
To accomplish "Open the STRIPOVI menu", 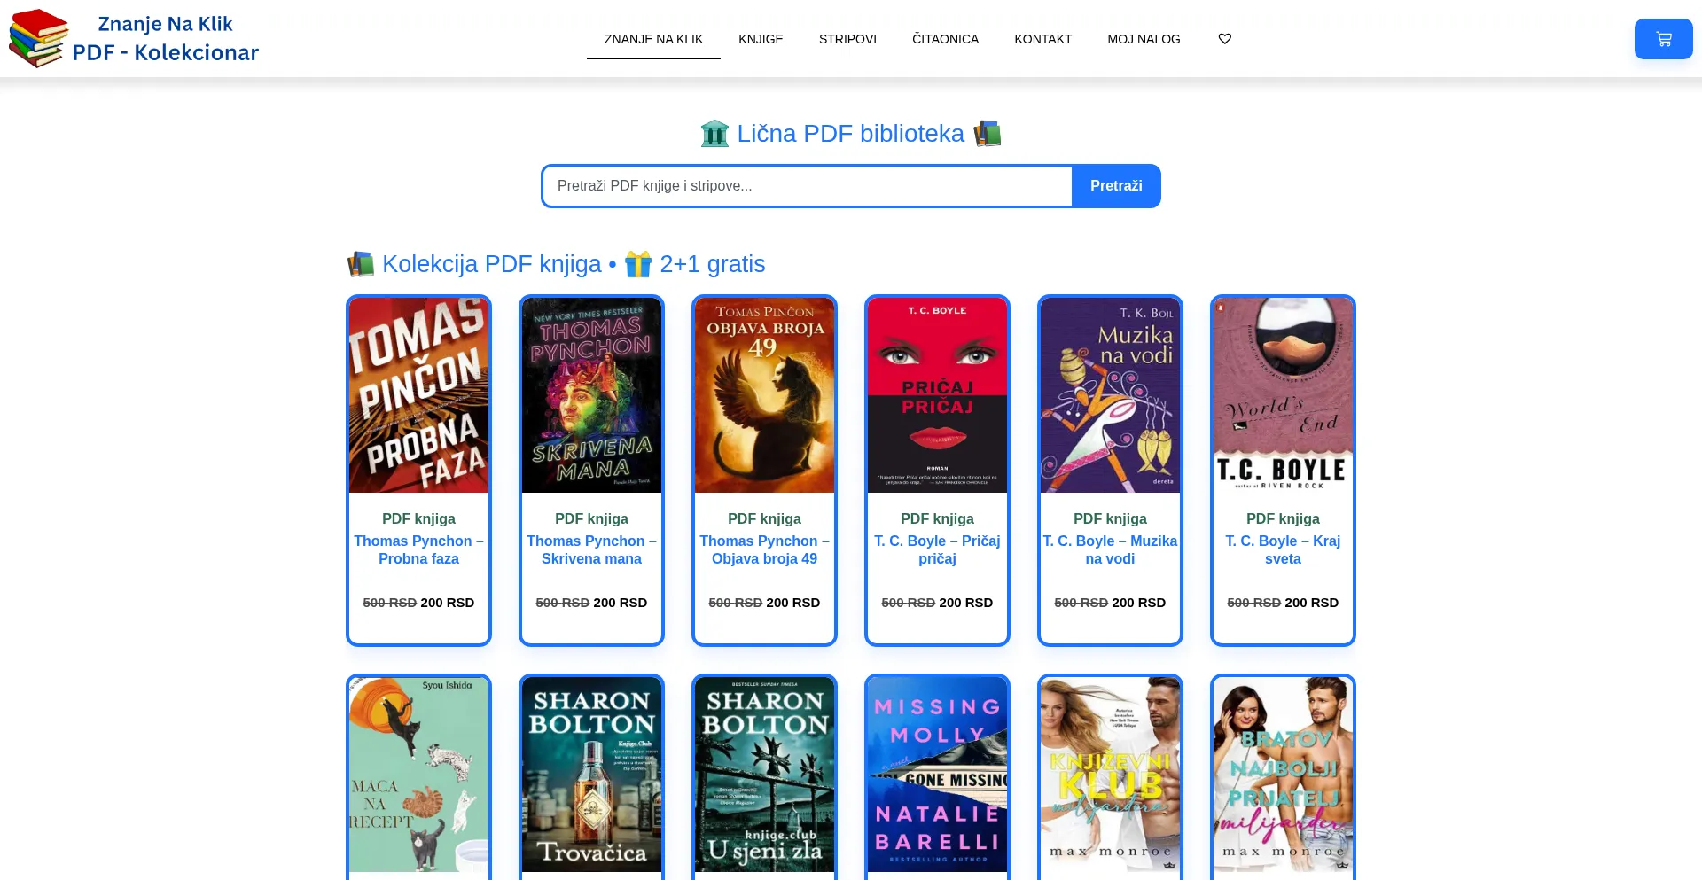I will tap(847, 39).
